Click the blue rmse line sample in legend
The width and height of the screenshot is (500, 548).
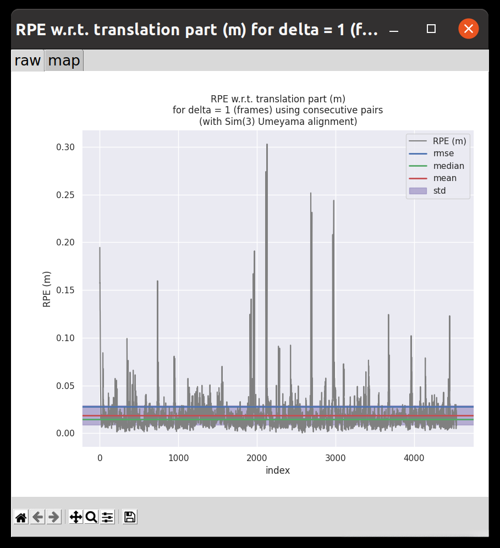(x=418, y=154)
